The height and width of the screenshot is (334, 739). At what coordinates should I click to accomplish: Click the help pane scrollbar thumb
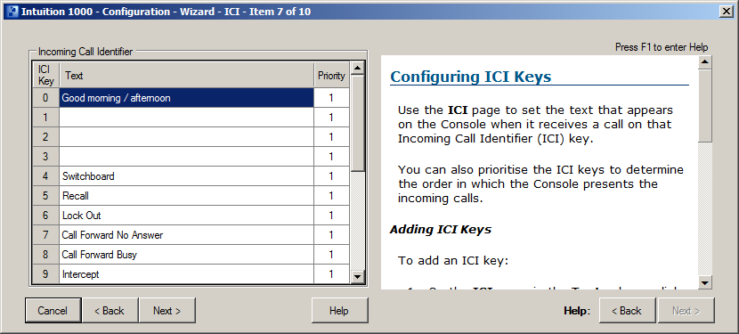[x=705, y=105]
